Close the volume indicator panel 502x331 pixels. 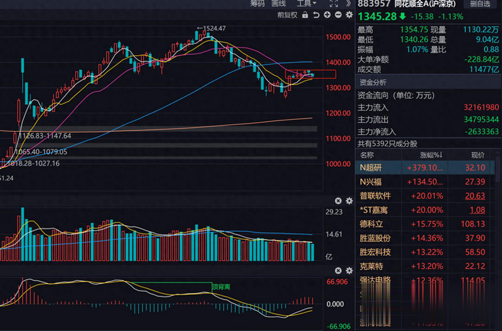point(338,201)
